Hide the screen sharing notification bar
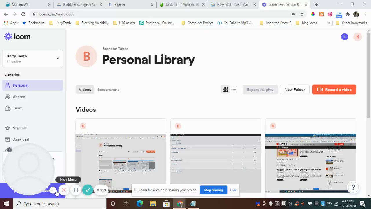 tap(233, 190)
